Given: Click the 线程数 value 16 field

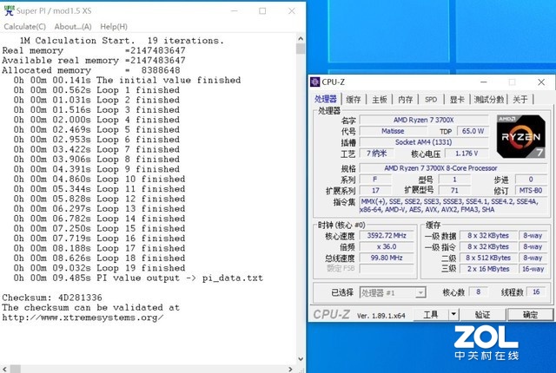Looking at the screenshot, I should (x=536, y=292).
